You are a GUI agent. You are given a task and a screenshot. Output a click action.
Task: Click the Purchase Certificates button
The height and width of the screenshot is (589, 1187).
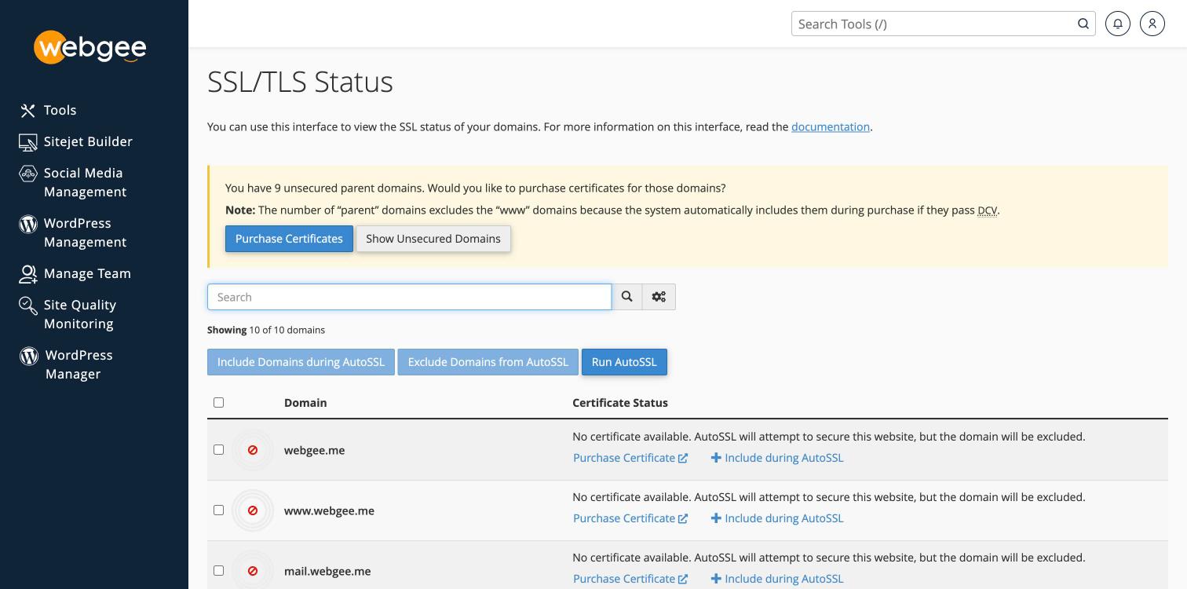289,239
